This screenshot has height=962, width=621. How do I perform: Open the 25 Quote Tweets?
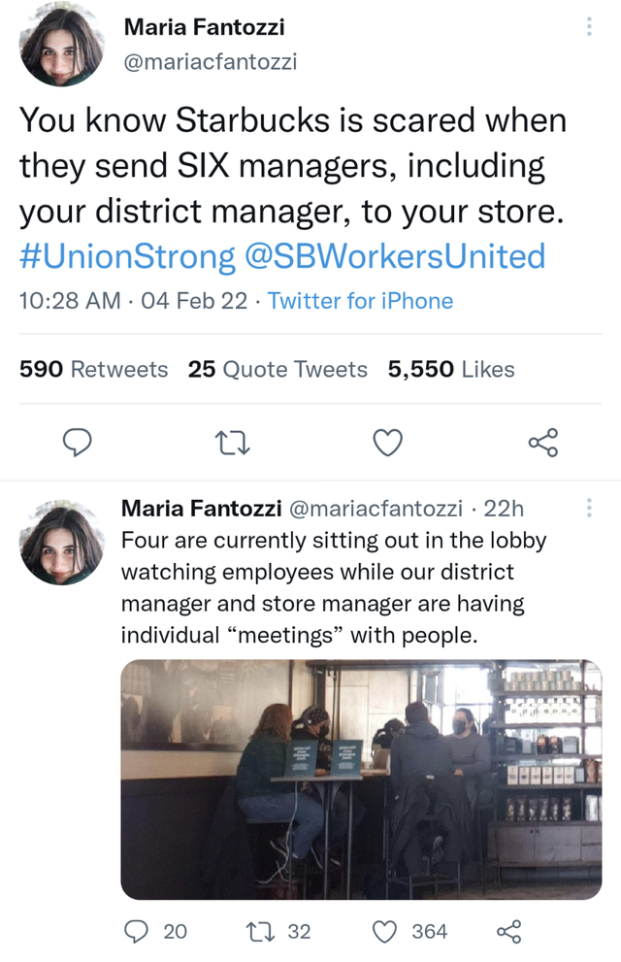point(277,369)
